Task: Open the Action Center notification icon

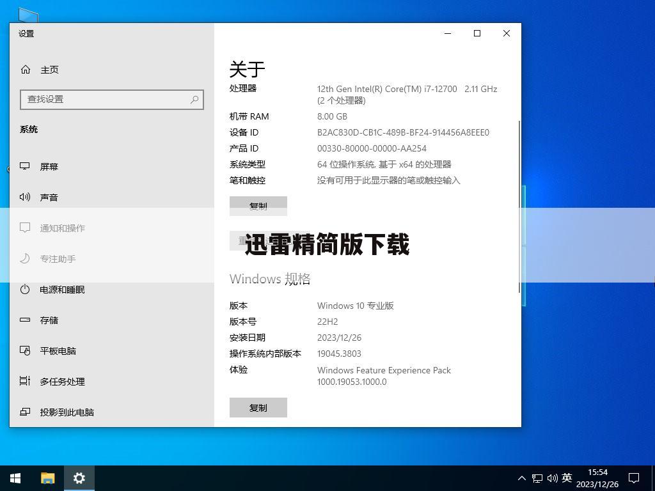Action: pyautogui.click(x=634, y=478)
